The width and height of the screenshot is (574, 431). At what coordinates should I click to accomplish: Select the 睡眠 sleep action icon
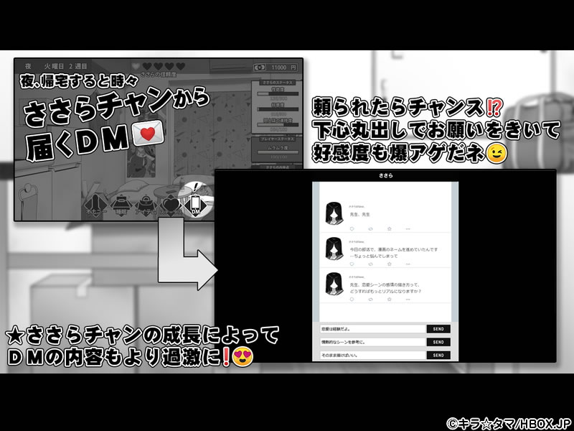[x=121, y=206]
